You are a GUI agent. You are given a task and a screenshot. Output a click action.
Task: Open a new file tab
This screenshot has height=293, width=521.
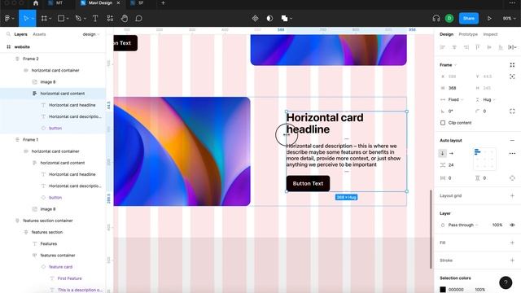coord(163,3)
